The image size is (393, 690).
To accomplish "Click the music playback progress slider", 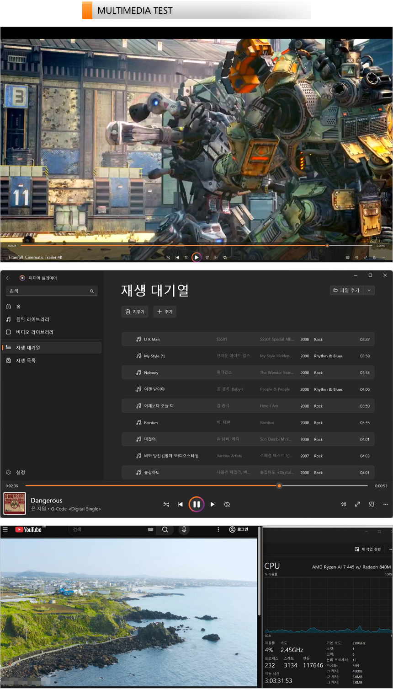I will [196, 485].
